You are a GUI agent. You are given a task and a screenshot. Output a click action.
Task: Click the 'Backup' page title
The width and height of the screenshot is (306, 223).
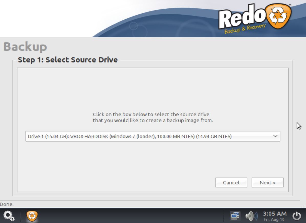25,47
